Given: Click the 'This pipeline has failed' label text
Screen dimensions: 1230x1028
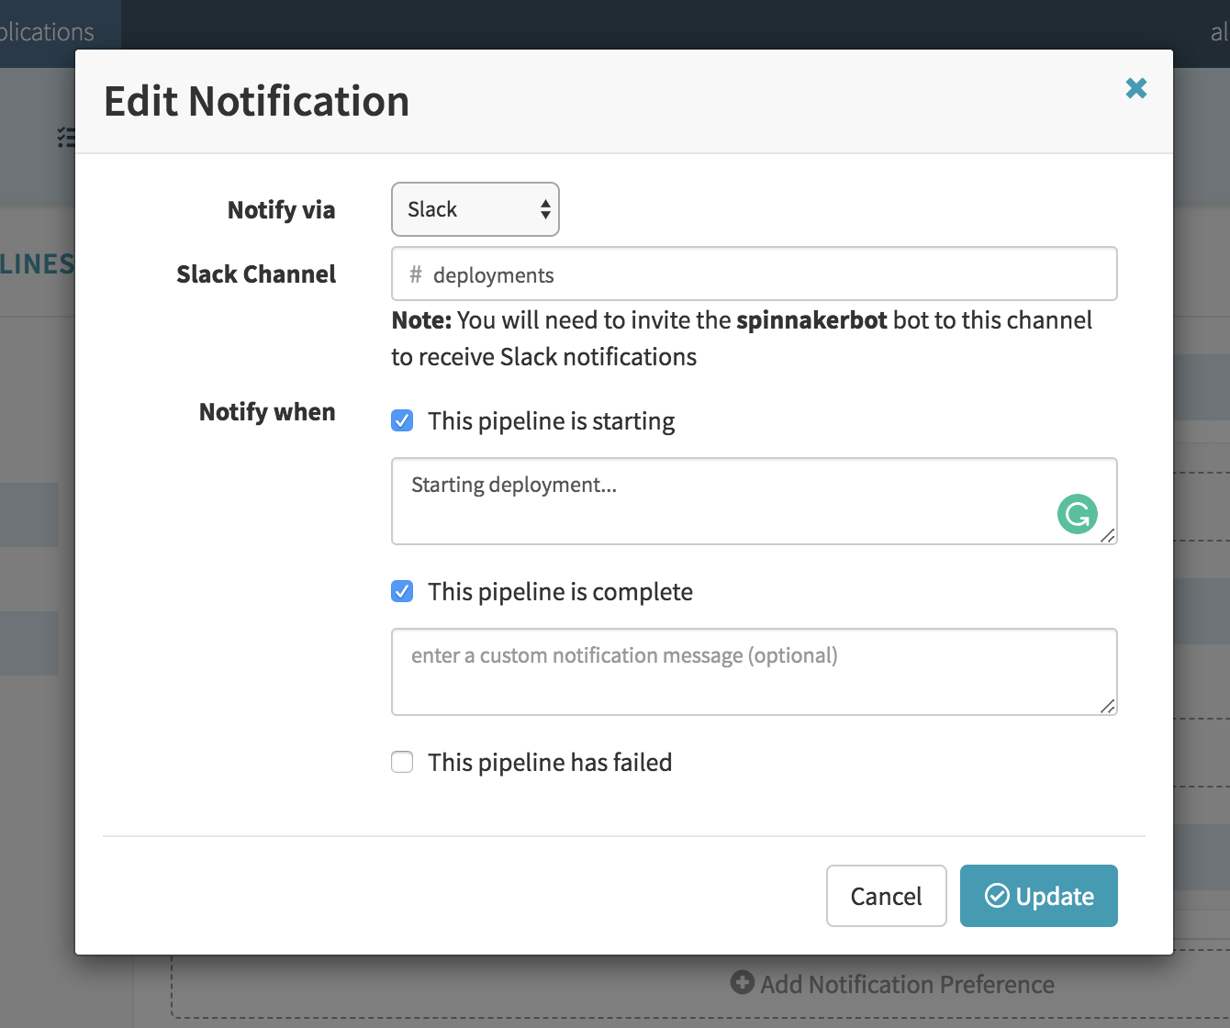Looking at the screenshot, I should coord(550,763).
